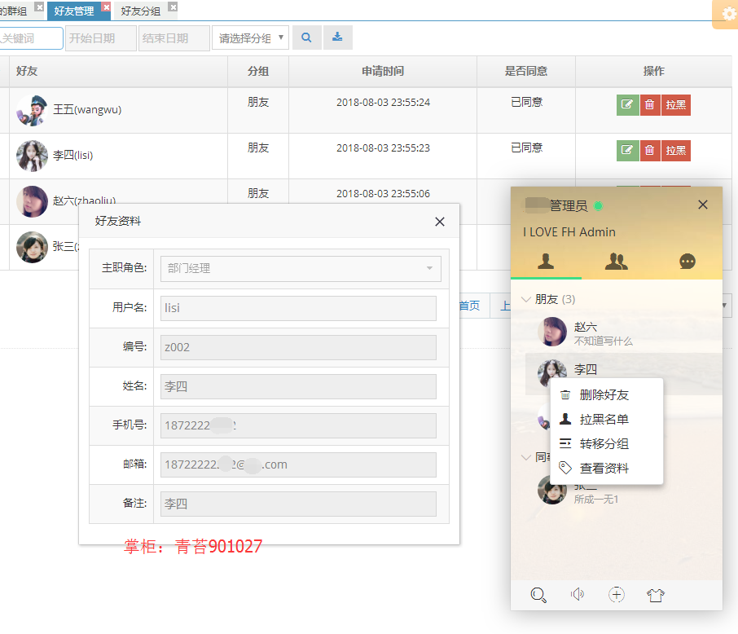This screenshot has width=738, height=634.
Task: Switch to the 好友分组 tab
Action: tap(141, 11)
